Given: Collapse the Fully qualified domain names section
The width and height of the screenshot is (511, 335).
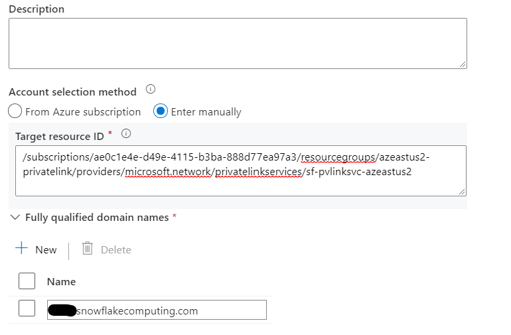Looking at the screenshot, I should pos(15,217).
